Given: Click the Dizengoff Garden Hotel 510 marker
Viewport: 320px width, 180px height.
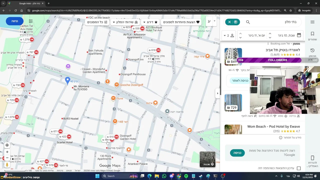Looking at the screenshot, I should click(112, 137).
